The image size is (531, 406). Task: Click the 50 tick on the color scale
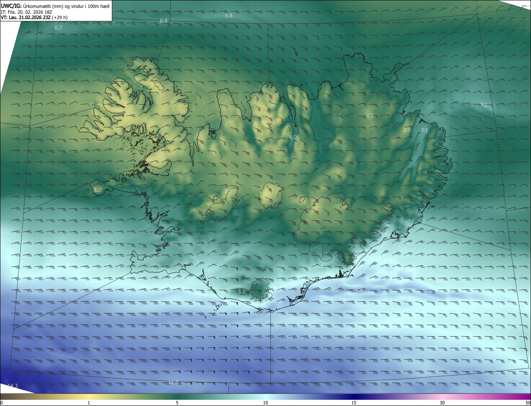pos(528,403)
